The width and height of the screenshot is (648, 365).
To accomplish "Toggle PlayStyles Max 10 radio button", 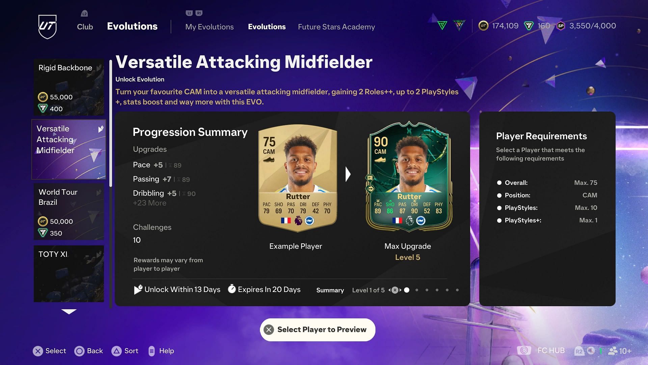I will (x=499, y=208).
